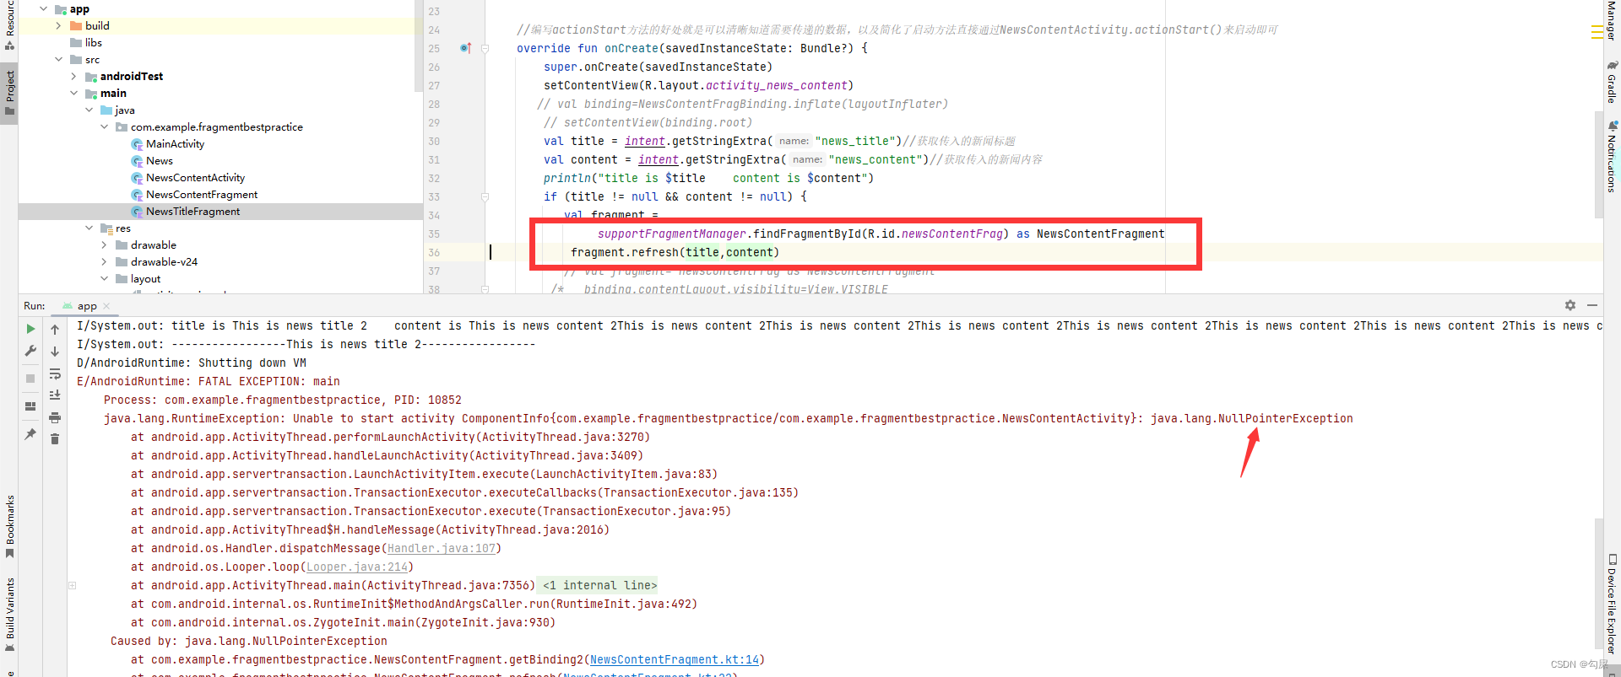The height and width of the screenshot is (677, 1621).
Task: Expand the internal line fold in the stack trace
Action: pos(73,585)
